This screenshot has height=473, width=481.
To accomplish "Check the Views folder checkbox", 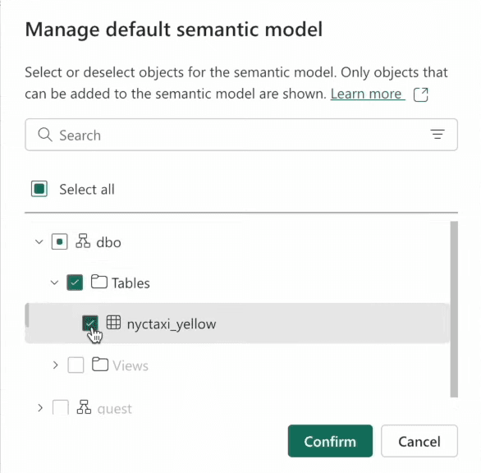I will tap(76, 365).
